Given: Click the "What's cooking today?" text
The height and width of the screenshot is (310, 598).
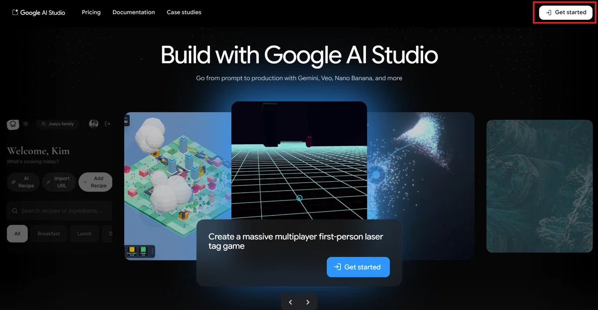Looking at the screenshot, I should point(33,162).
